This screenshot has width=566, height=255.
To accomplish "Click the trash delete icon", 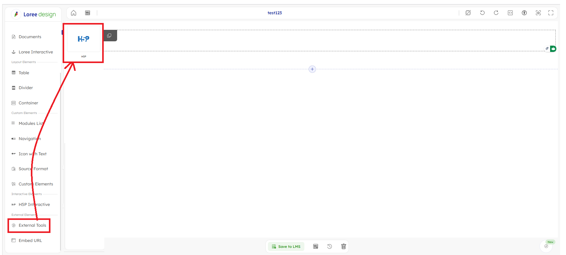I will point(344,246).
